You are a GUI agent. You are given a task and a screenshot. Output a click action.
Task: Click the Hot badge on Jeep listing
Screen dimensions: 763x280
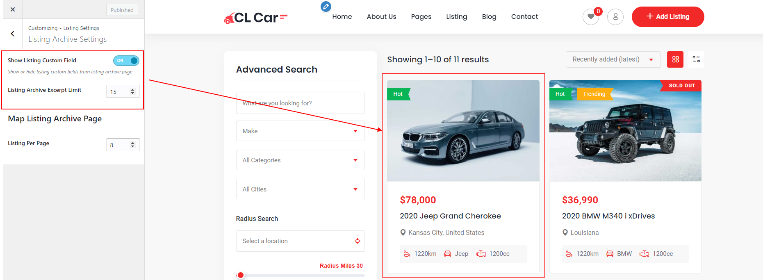click(x=398, y=94)
